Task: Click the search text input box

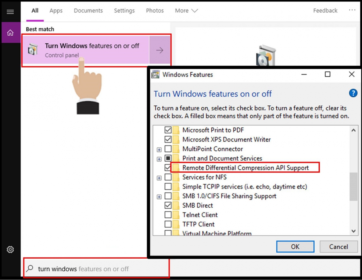Action: pyautogui.click(x=100, y=269)
